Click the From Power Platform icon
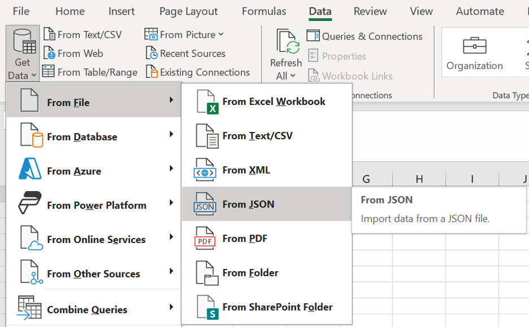The height and width of the screenshot is (327, 529). [x=30, y=202]
